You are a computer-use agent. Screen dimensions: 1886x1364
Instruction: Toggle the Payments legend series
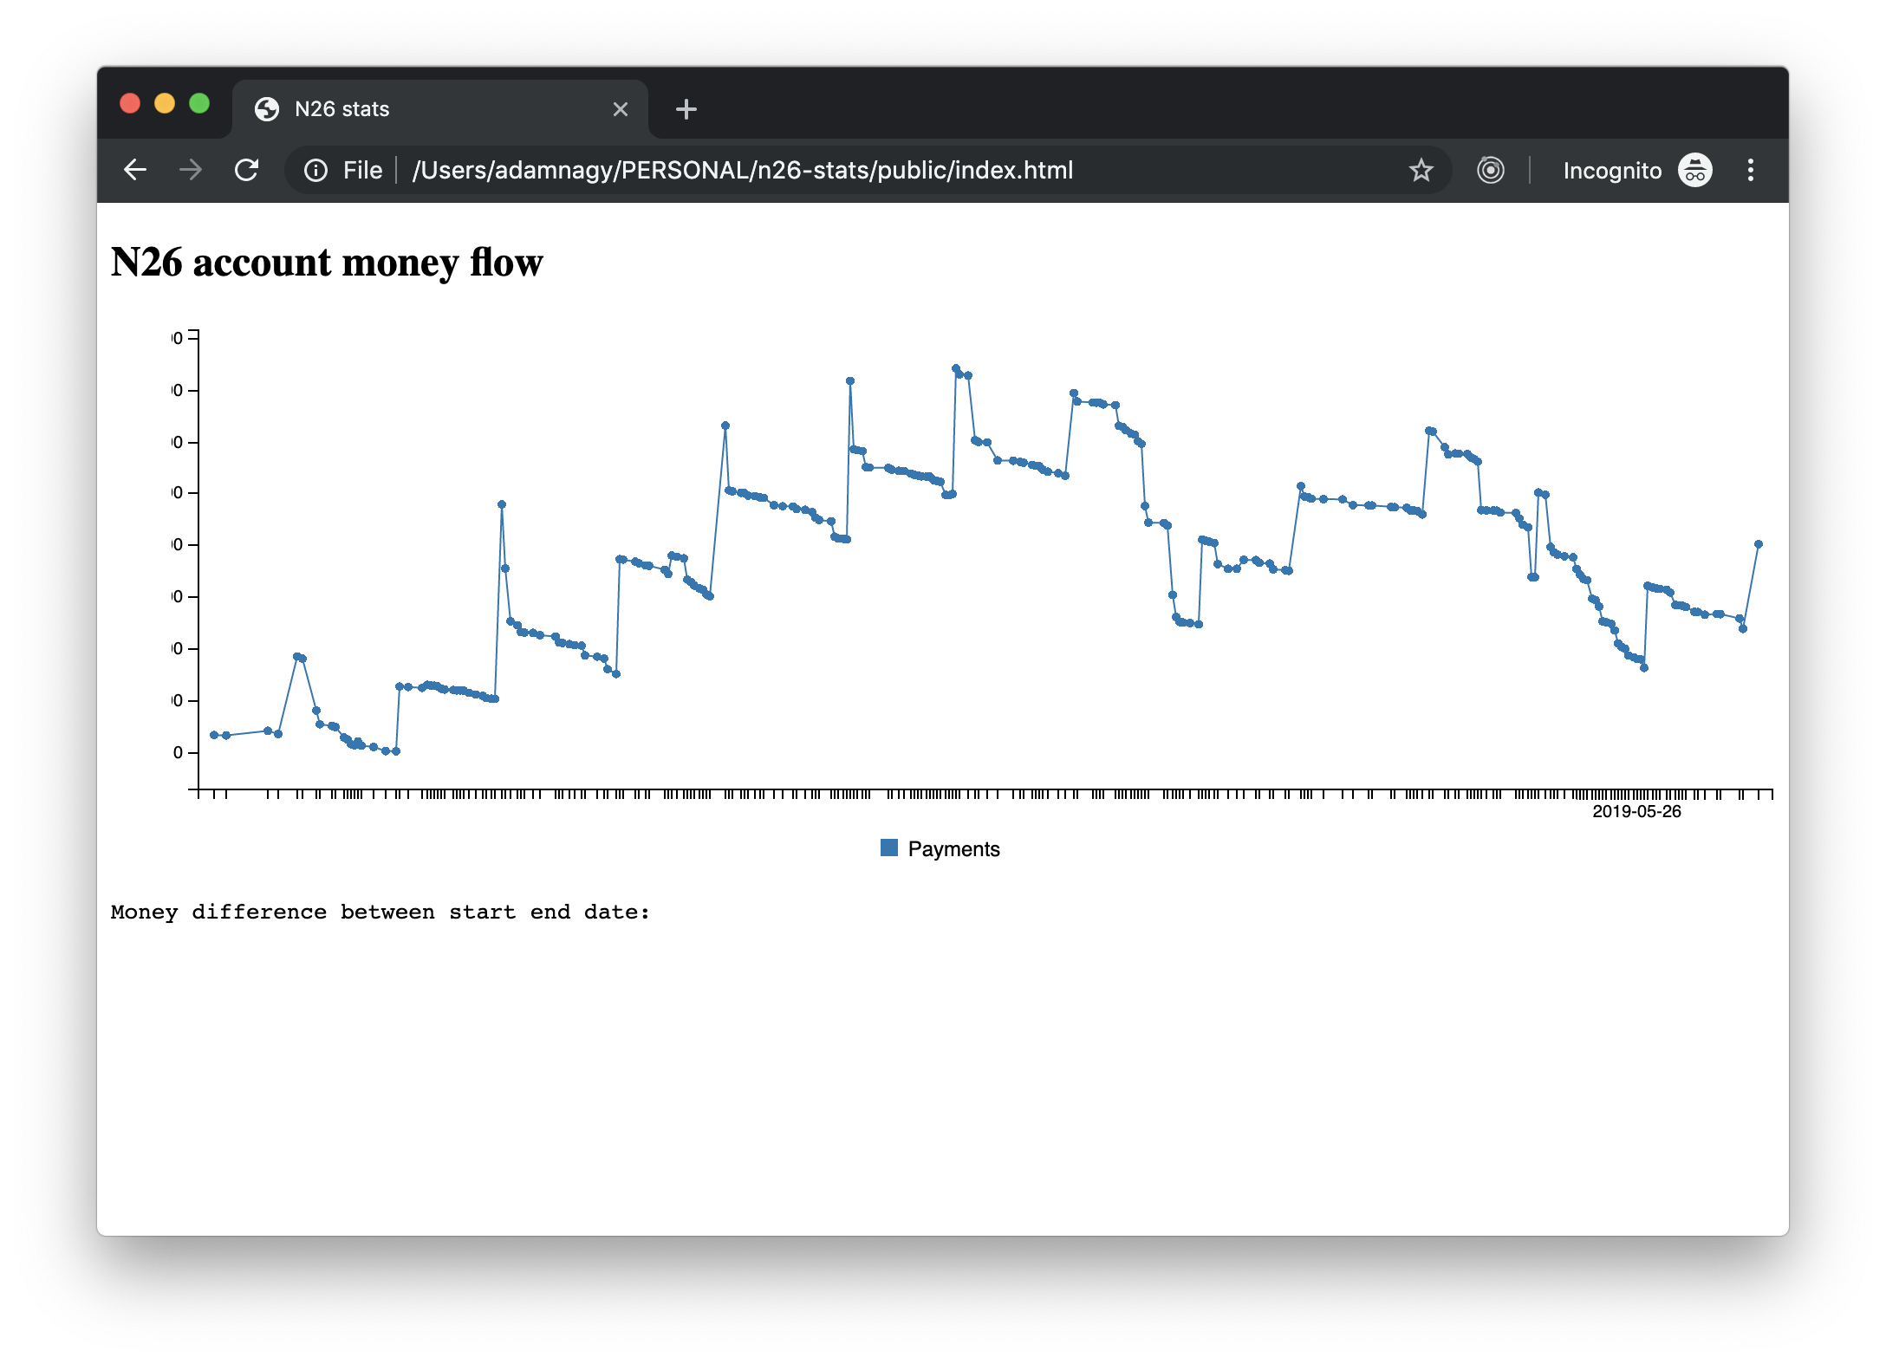click(x=953, y=849)
